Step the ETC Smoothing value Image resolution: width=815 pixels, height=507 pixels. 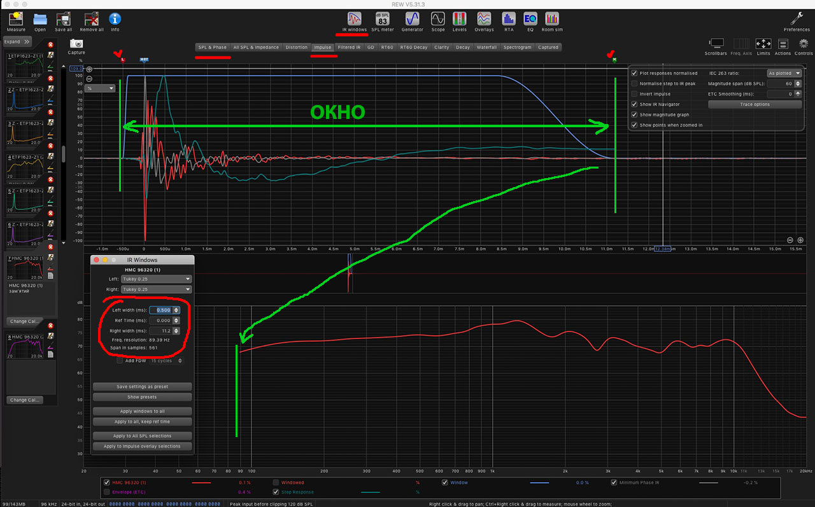797,94
